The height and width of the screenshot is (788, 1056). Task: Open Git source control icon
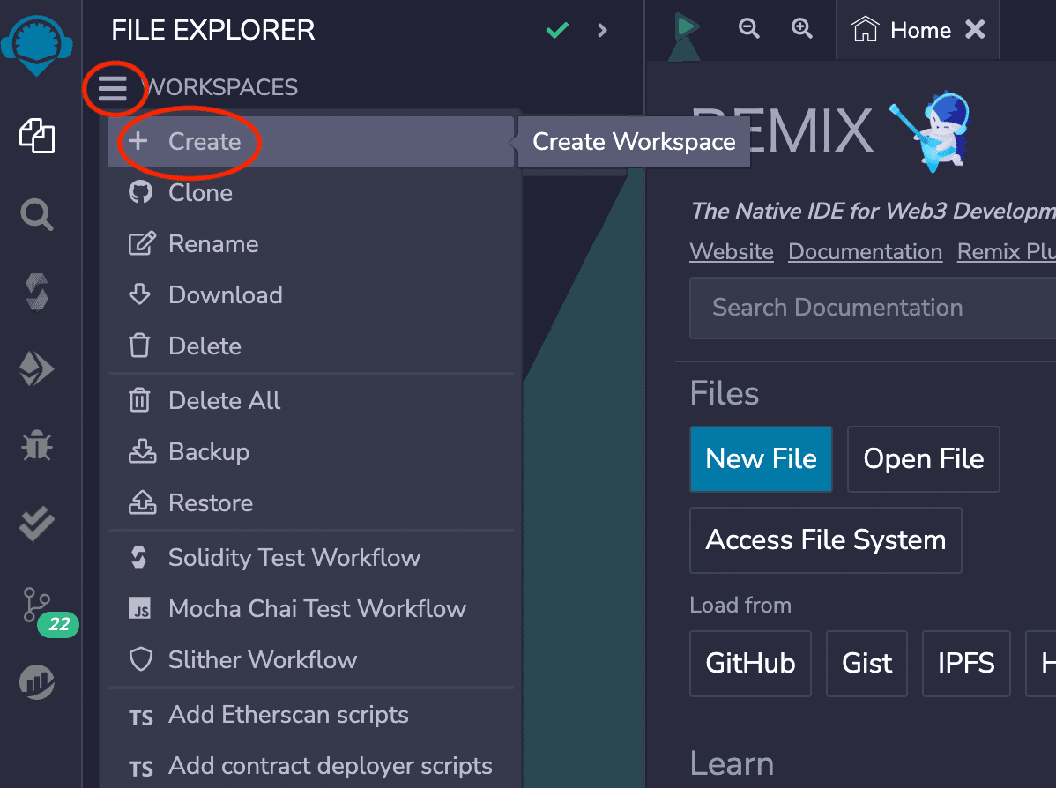[36, 605]
